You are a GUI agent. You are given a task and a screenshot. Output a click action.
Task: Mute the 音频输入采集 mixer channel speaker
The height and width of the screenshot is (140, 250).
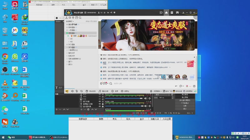(146, 106)
